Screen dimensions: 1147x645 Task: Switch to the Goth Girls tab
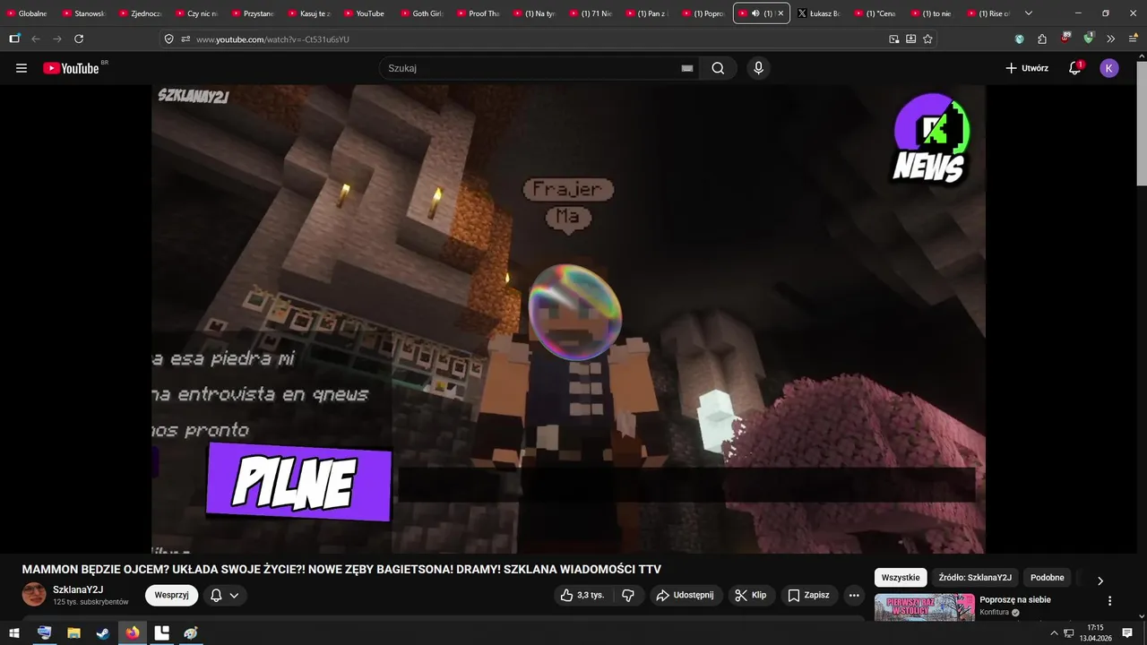pos(421,13)
